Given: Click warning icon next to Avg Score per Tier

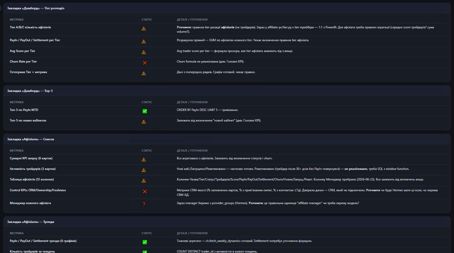Looking at the screenshot, I should (x=144, y=52).
